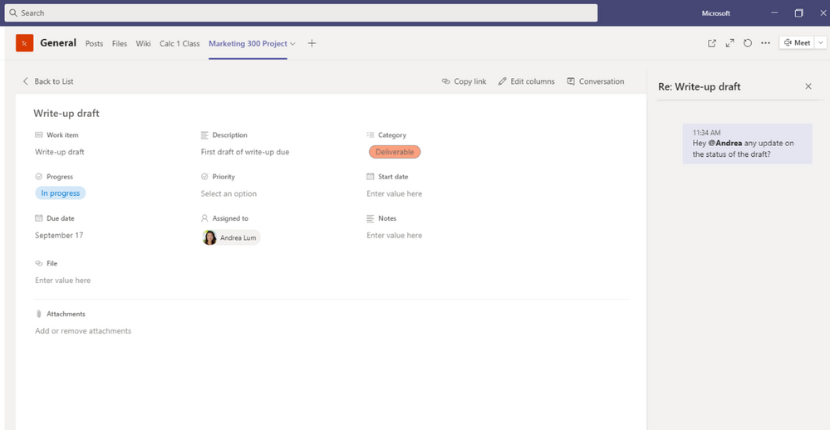This screenshot has height=430, width=830.
Task: Change the In progress status pill
Action: click(61, 193)
